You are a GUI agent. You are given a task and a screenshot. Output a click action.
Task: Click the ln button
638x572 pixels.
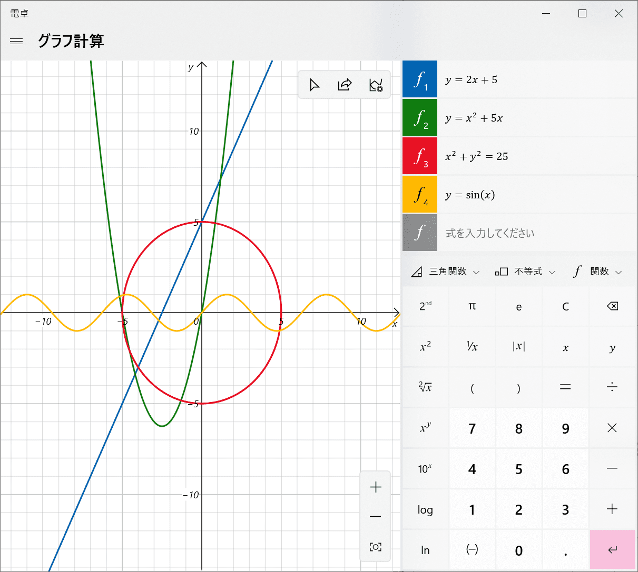[x=425, y=550]
